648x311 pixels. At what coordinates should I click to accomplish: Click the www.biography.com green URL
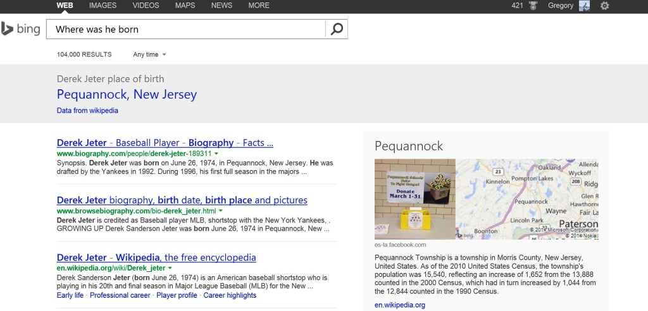134,154
